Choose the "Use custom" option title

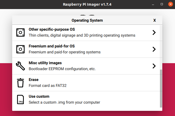[39, 97]
